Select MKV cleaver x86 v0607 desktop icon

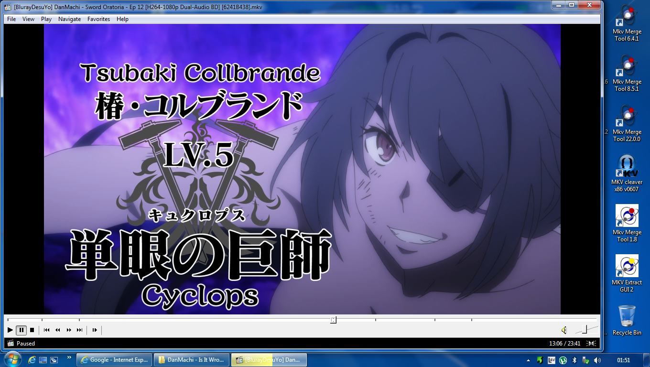(x=627, y=173)
